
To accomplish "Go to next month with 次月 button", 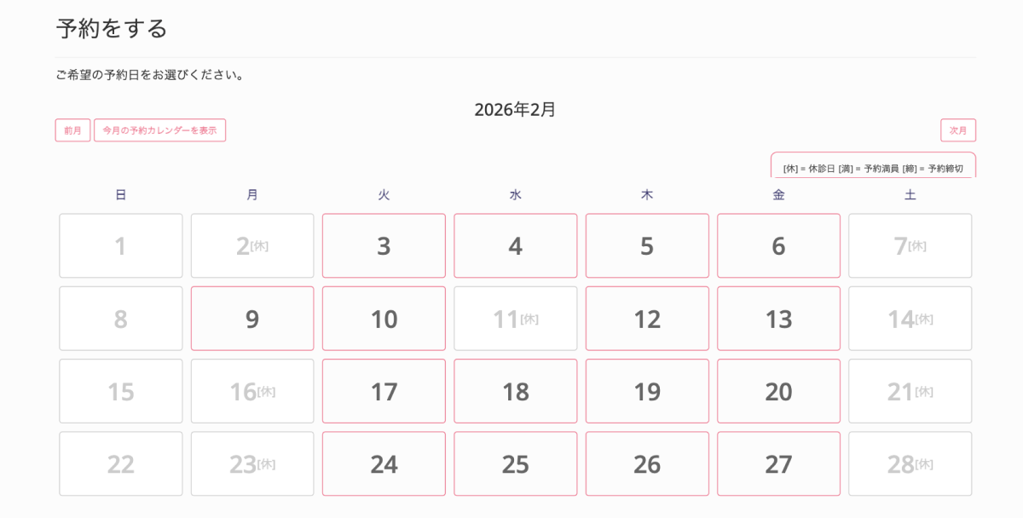I will 958,130.
